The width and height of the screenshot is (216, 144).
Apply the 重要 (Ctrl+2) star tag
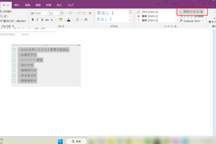[x=148, y=16]
